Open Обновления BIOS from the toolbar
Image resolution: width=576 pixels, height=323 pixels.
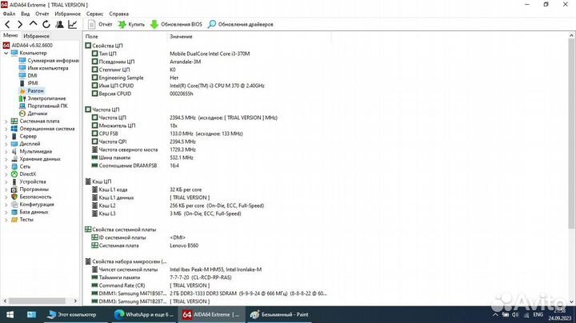[176, 25]
